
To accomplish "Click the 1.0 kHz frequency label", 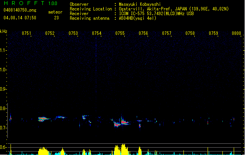I will (x=3, y=70).
